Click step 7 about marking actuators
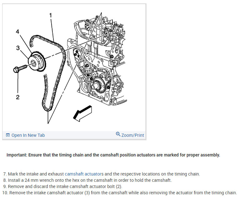 [101, 174]
